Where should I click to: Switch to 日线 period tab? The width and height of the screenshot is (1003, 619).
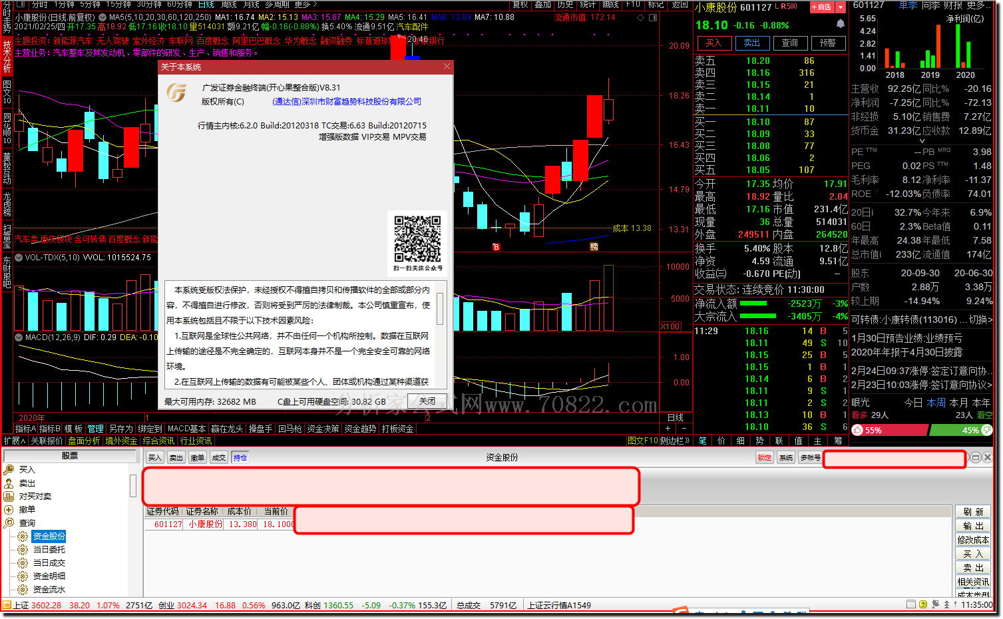(x=206, y=5)
